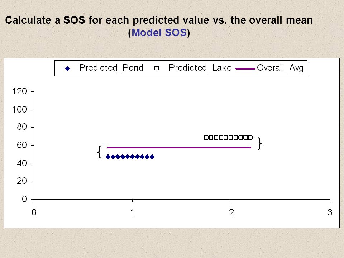Select the leftmost hollow square lake marker
The height and width of the screenshot is (258, 344).
point(206,138)
